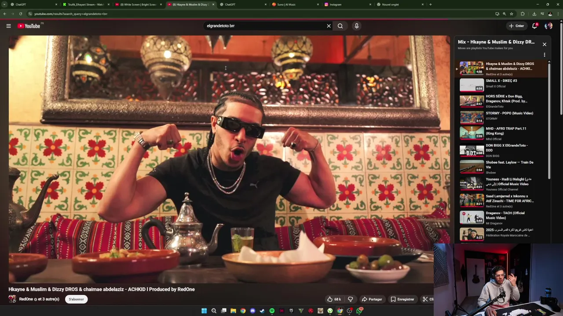Go back with browser back arrow

4,14
